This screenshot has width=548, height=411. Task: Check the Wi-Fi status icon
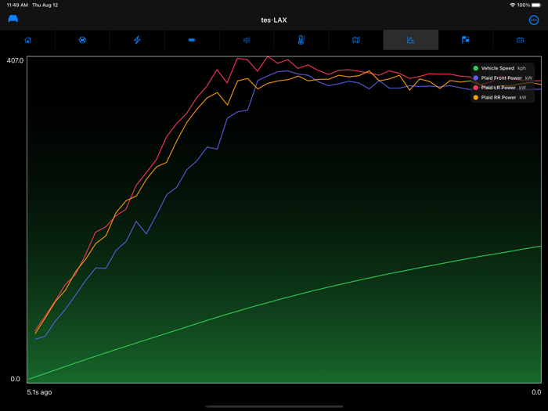coord(512,5)
